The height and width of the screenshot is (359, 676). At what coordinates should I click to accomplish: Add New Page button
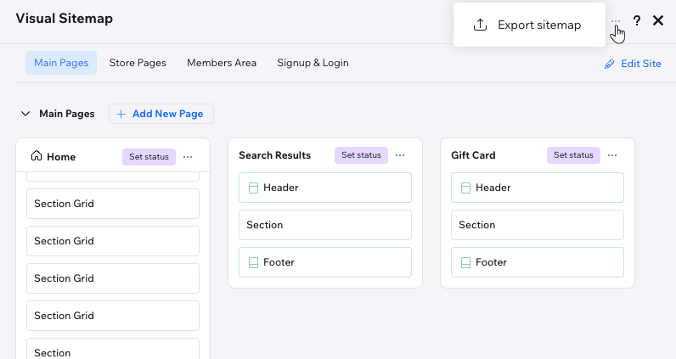[161, 114]
